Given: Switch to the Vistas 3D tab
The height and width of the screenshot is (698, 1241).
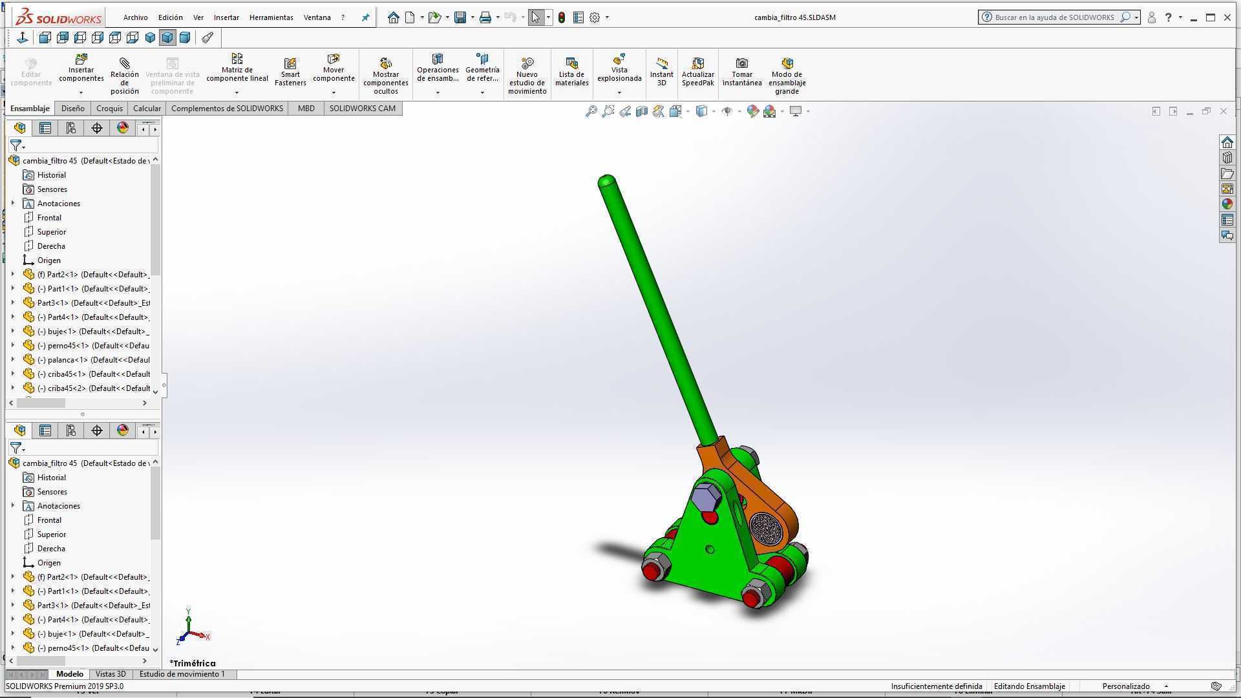Looking at the screenshot, I should 111,674.
